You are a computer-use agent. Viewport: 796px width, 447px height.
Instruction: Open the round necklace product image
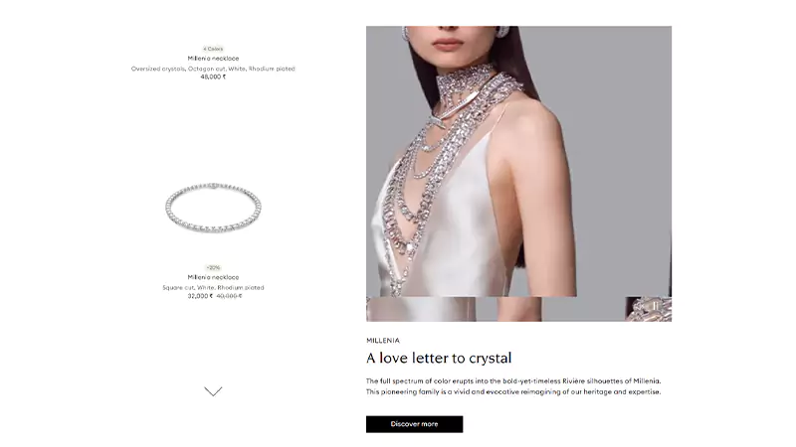213,208
